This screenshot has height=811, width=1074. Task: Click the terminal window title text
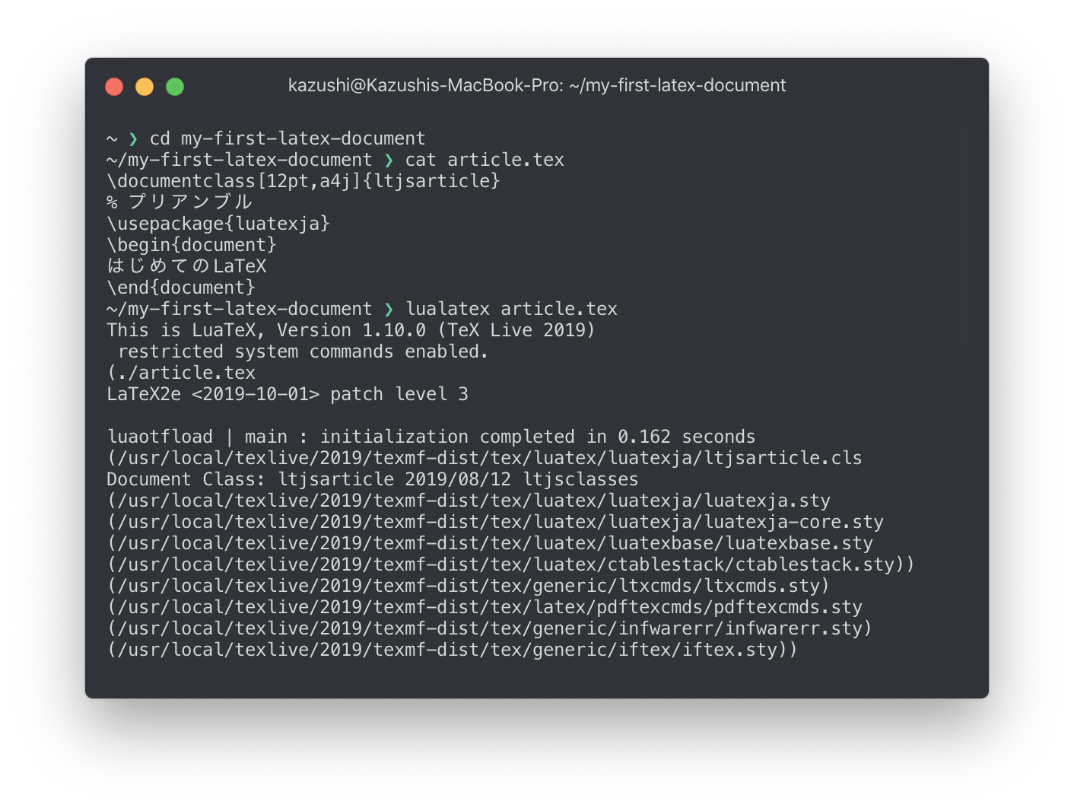tap(536, 85)
